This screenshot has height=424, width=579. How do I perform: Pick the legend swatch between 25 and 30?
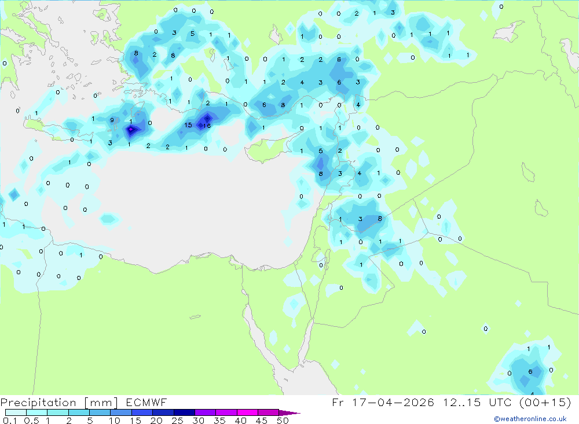184,412
